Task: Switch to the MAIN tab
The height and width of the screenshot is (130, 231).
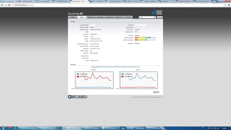Action: [82, 17]
